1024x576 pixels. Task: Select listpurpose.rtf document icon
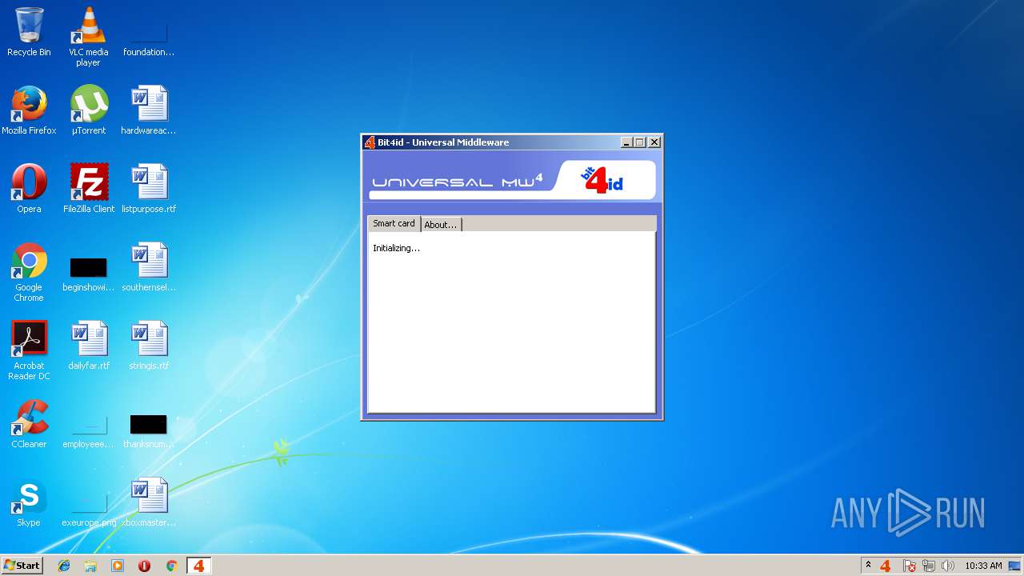click(149, 189)
